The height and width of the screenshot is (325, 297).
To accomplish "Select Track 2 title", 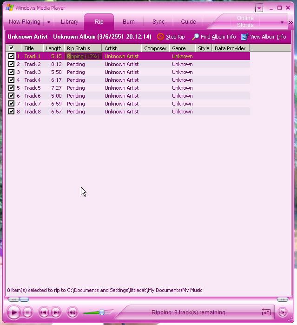I will pos(33,64).
